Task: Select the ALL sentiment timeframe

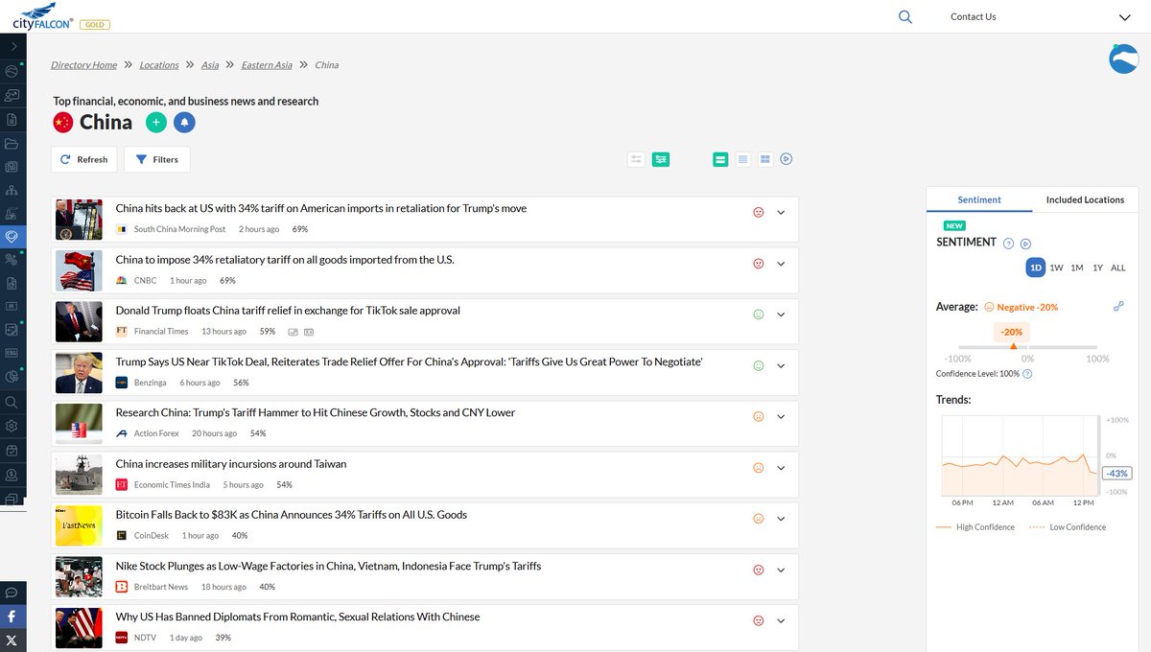Action: click(x=1118, y=268)
